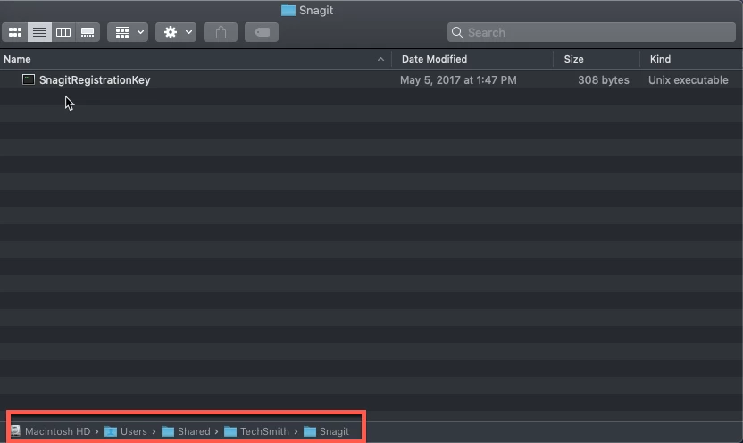Image resolution: width=743 pixels, height=443 pixels.
Task: Click the Edit Tags toolbar button
Action: pos(262,32)
